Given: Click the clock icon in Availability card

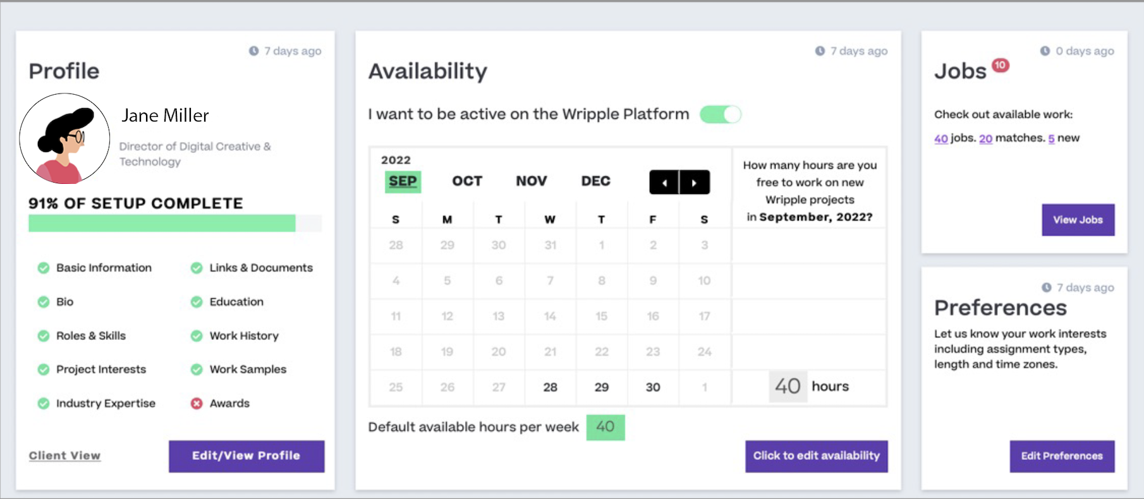Looking at the screenshot, I should 820,51.
